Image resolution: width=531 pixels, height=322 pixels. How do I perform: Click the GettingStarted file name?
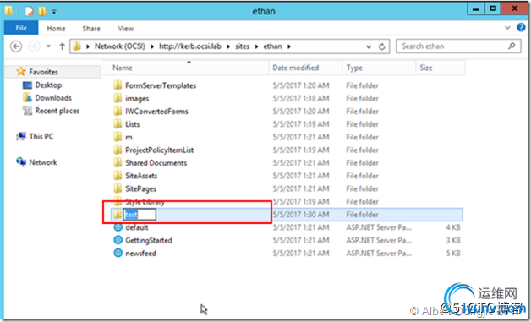point(149,240)
